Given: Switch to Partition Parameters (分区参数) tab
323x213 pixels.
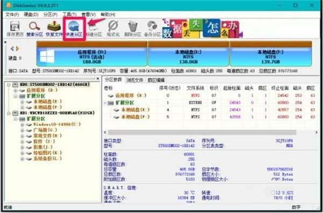Looking at the screenshot, I should pos(113,80).
